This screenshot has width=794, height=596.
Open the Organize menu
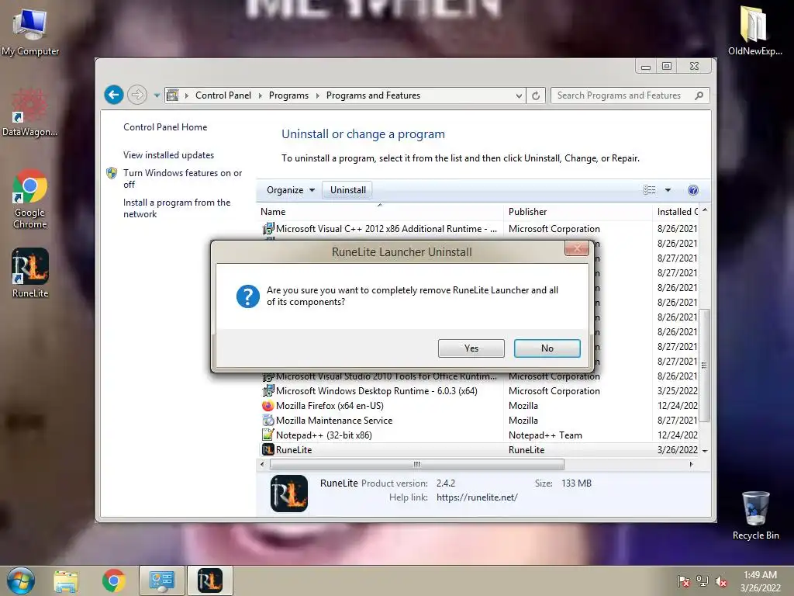291,190
